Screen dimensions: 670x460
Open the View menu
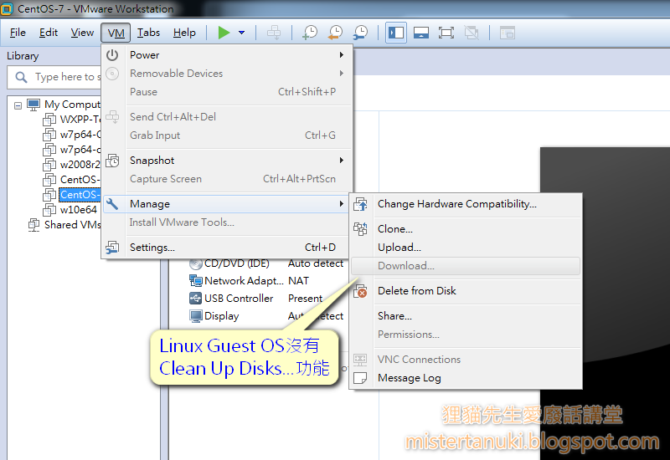(x=82, y=33)
